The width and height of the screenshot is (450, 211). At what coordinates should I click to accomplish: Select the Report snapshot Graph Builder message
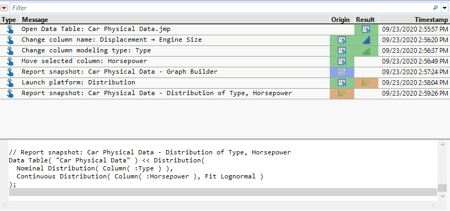tap(119, 72)
